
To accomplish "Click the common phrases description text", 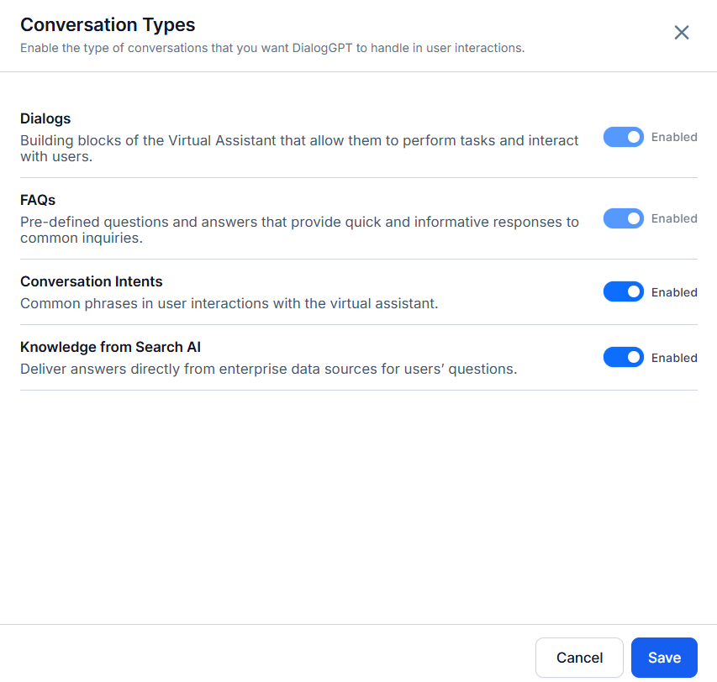I will (229, 303).
